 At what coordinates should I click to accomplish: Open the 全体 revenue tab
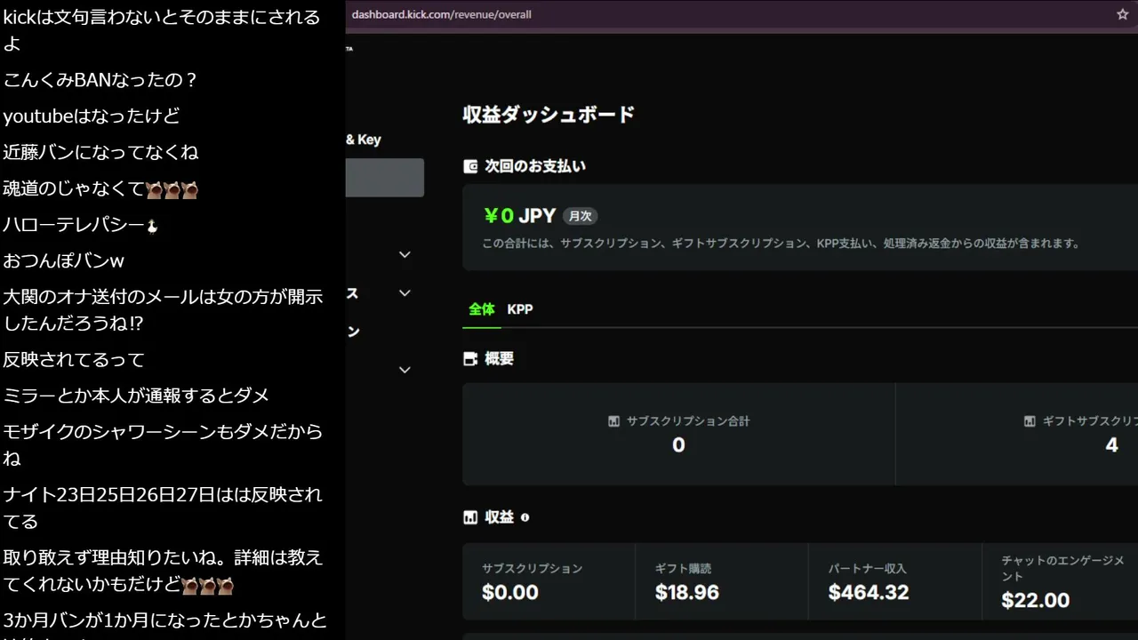pyautogui.click(x=482, y=309)
